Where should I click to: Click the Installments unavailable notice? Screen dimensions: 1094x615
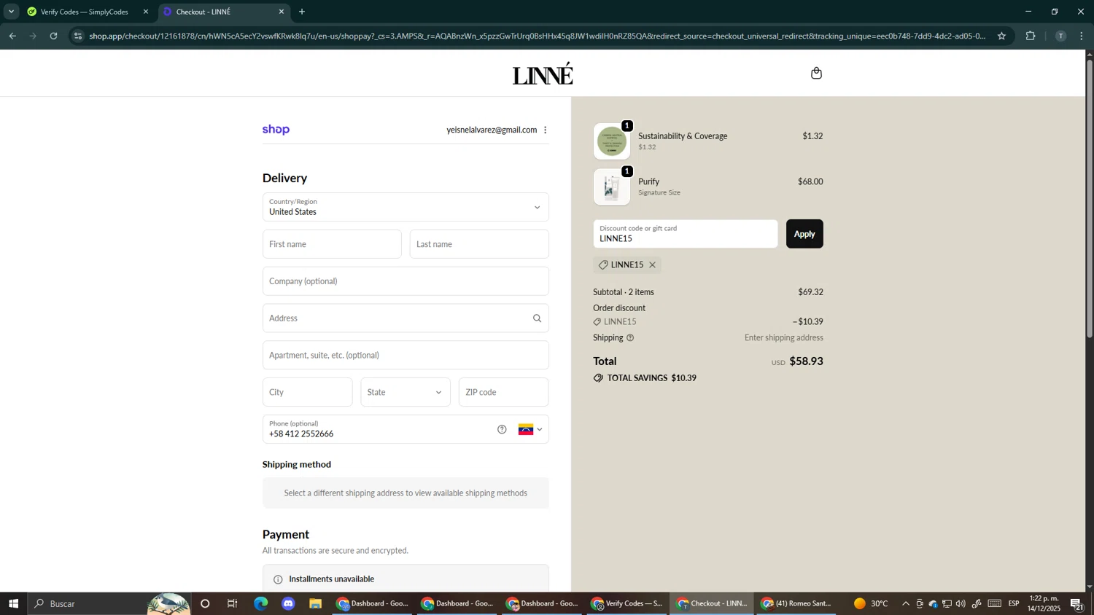pos(406,579)
